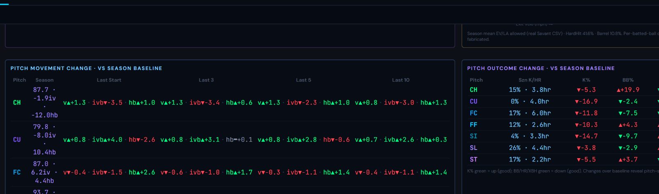Viewport: 659px width, 194px height.
Task: Select the CH row label in movement table
Action: click(x=17, y=103)
